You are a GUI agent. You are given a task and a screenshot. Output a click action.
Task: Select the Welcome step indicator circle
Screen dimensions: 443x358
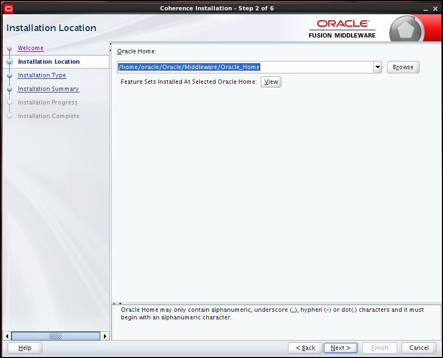9,48
